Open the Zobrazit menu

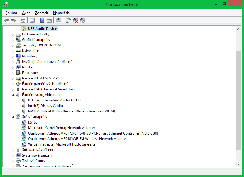(x=41, y=13)
